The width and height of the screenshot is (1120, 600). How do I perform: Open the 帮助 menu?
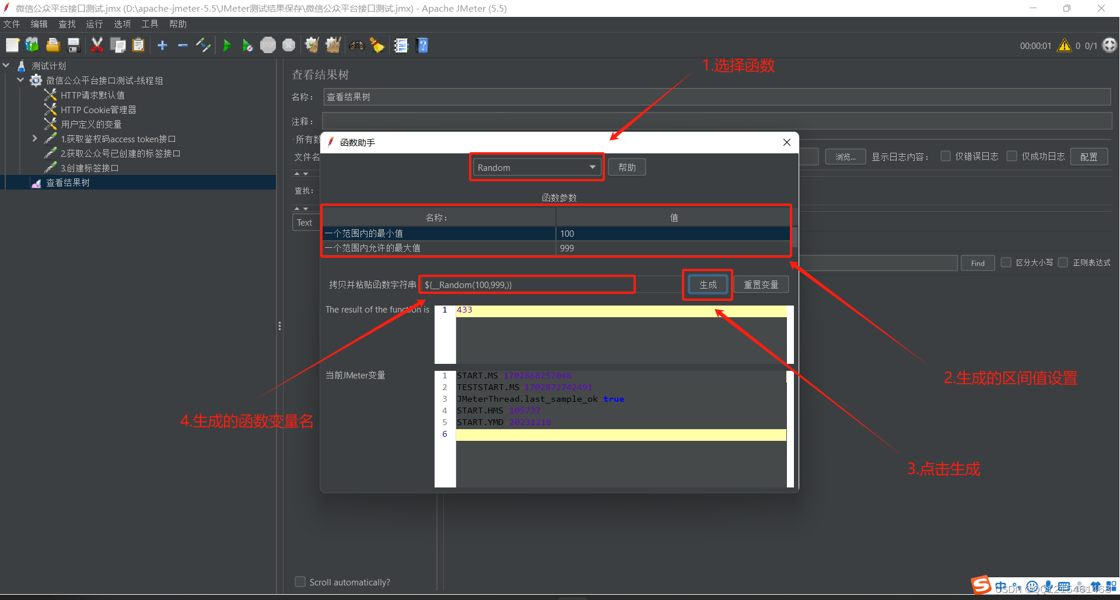pyautogui.click(x=178, y=24)
